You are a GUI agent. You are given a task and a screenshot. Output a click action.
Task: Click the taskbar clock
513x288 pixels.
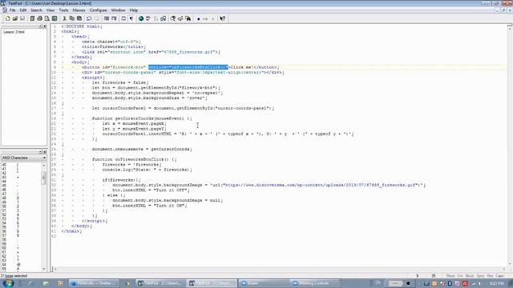pos(496,283)
